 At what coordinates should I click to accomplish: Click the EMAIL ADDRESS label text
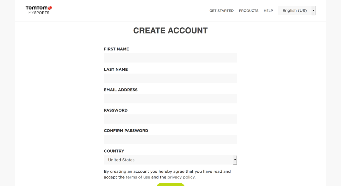tap(121, 90)
